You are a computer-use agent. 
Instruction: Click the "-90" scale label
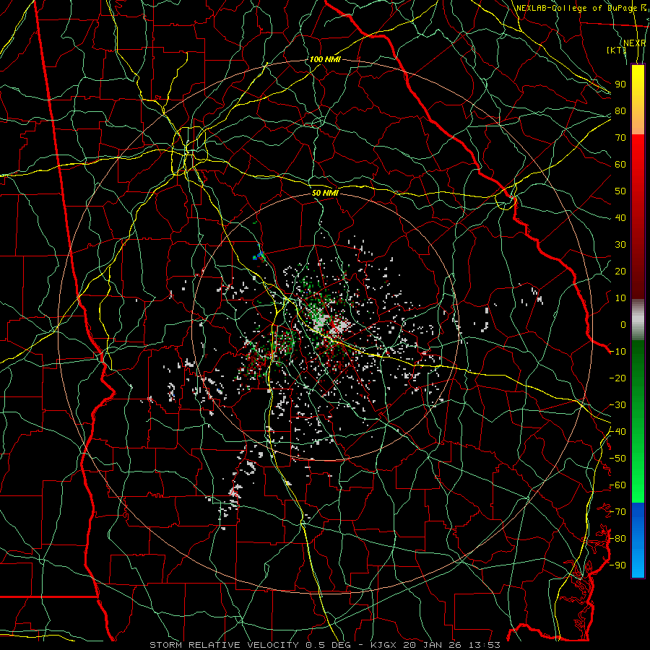tap(617, 565)
